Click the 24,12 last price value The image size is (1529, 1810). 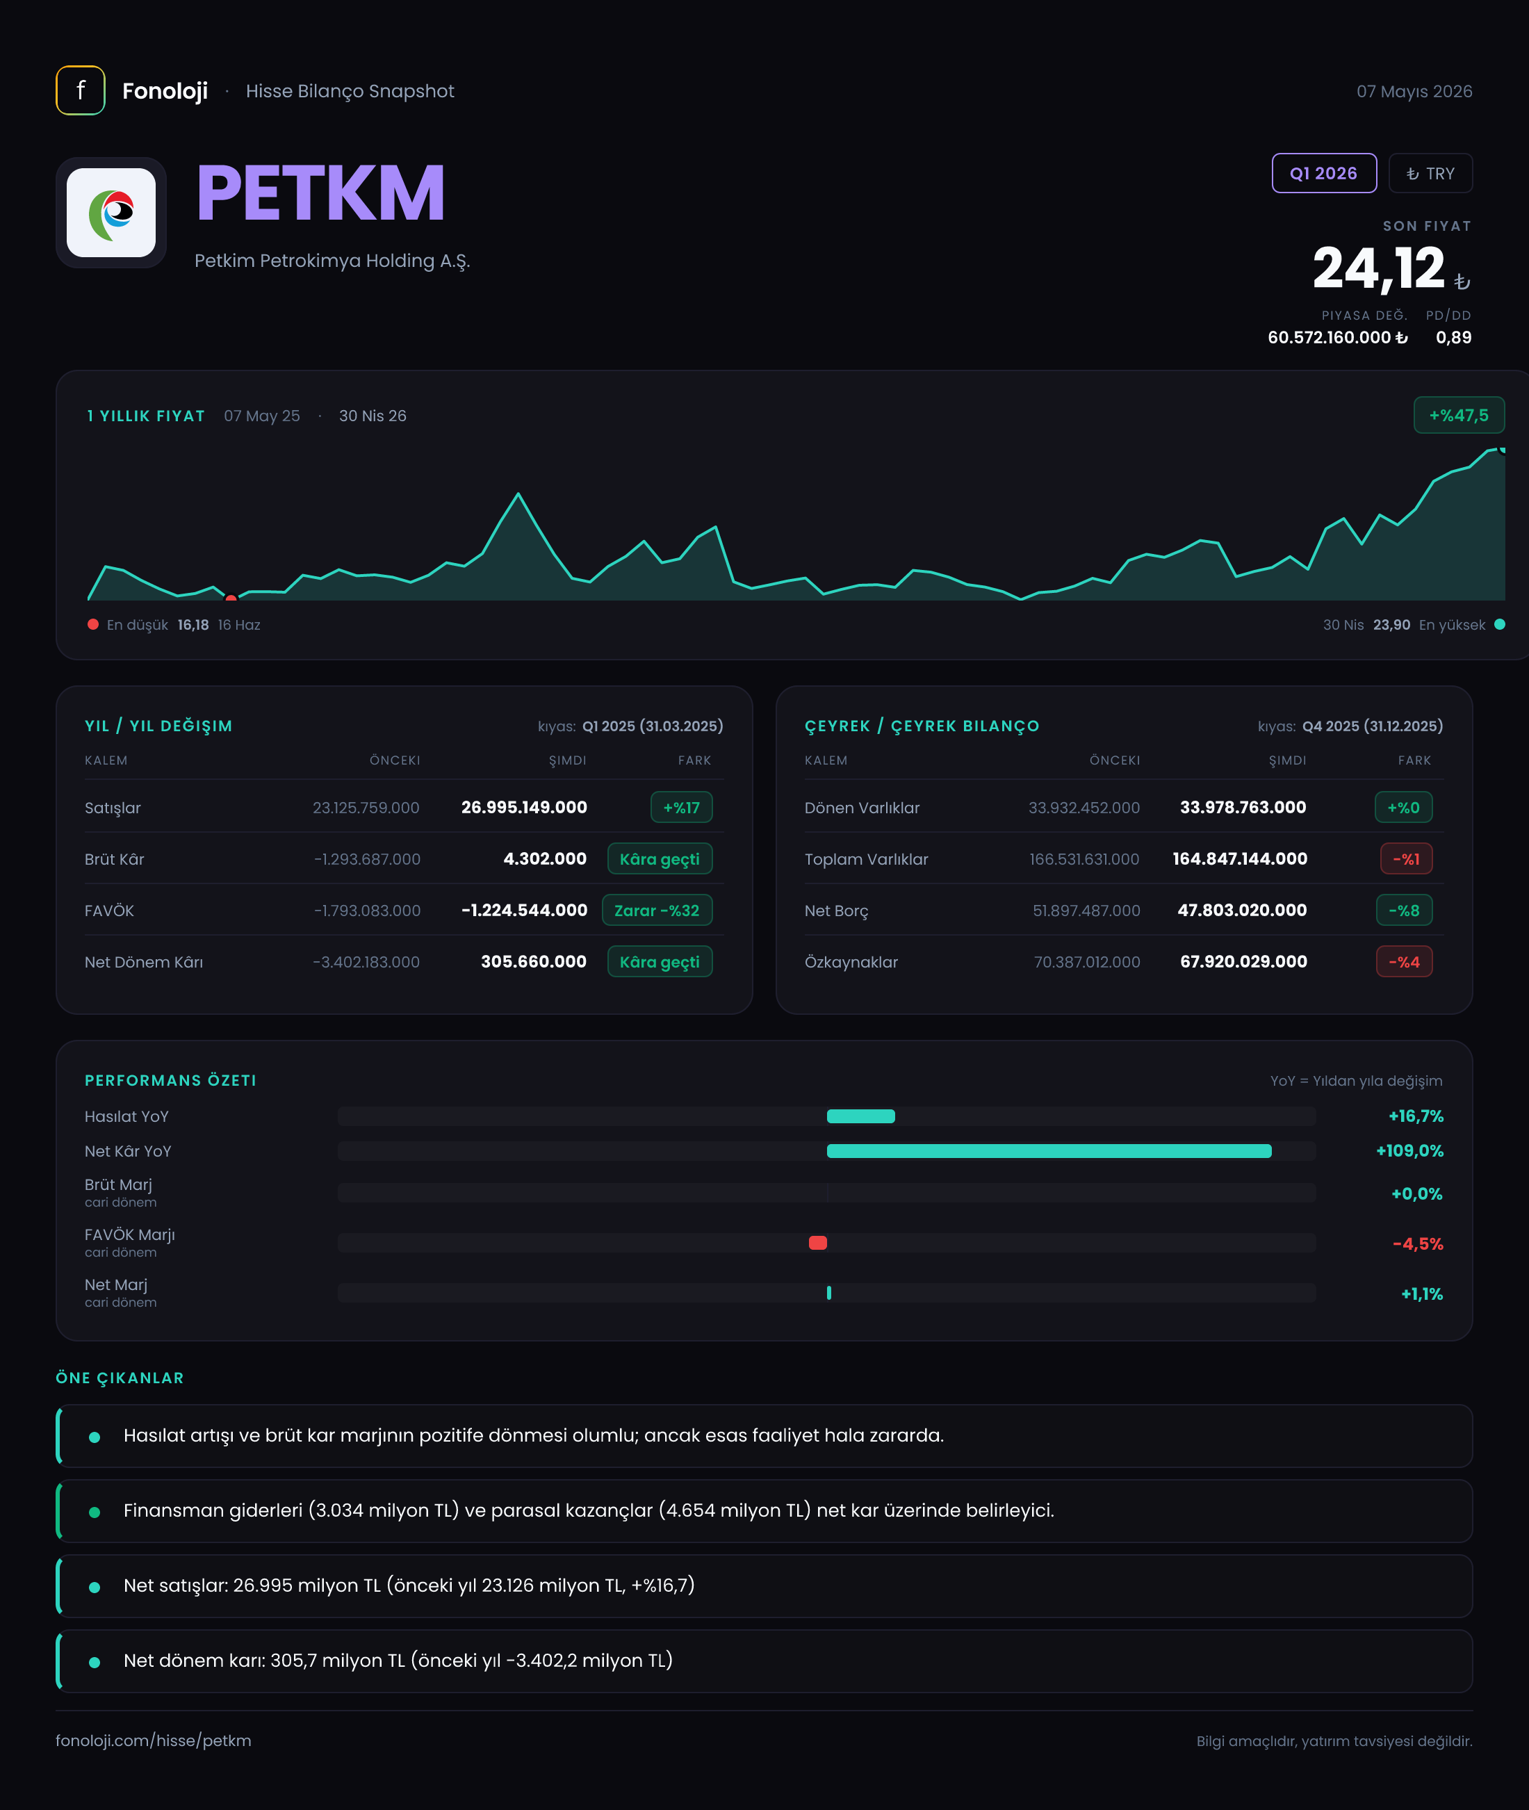tap(1378, 268)
